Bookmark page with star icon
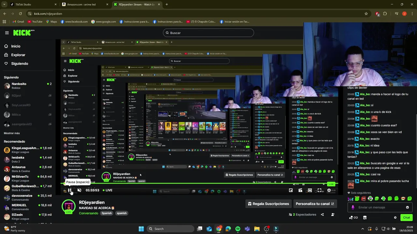Viewport: 417px width, 234px height. tap(366, 14)
